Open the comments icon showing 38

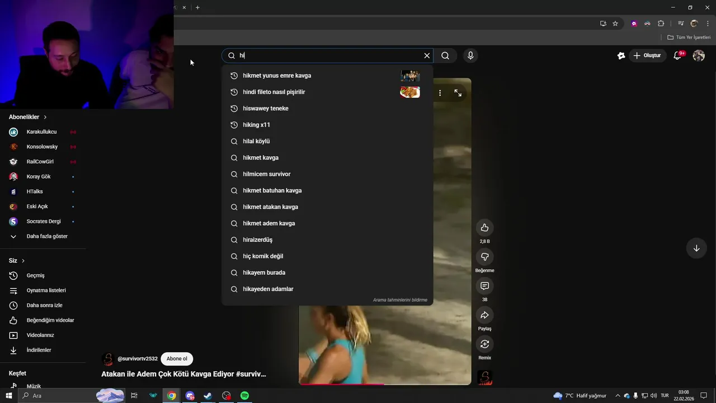[x=484, y=286]
